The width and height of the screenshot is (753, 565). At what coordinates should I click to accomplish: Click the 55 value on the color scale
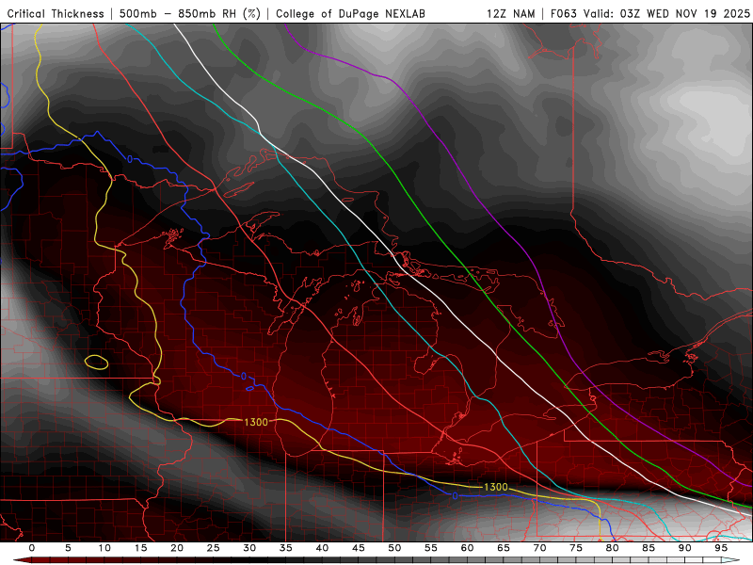click(431, 548)
